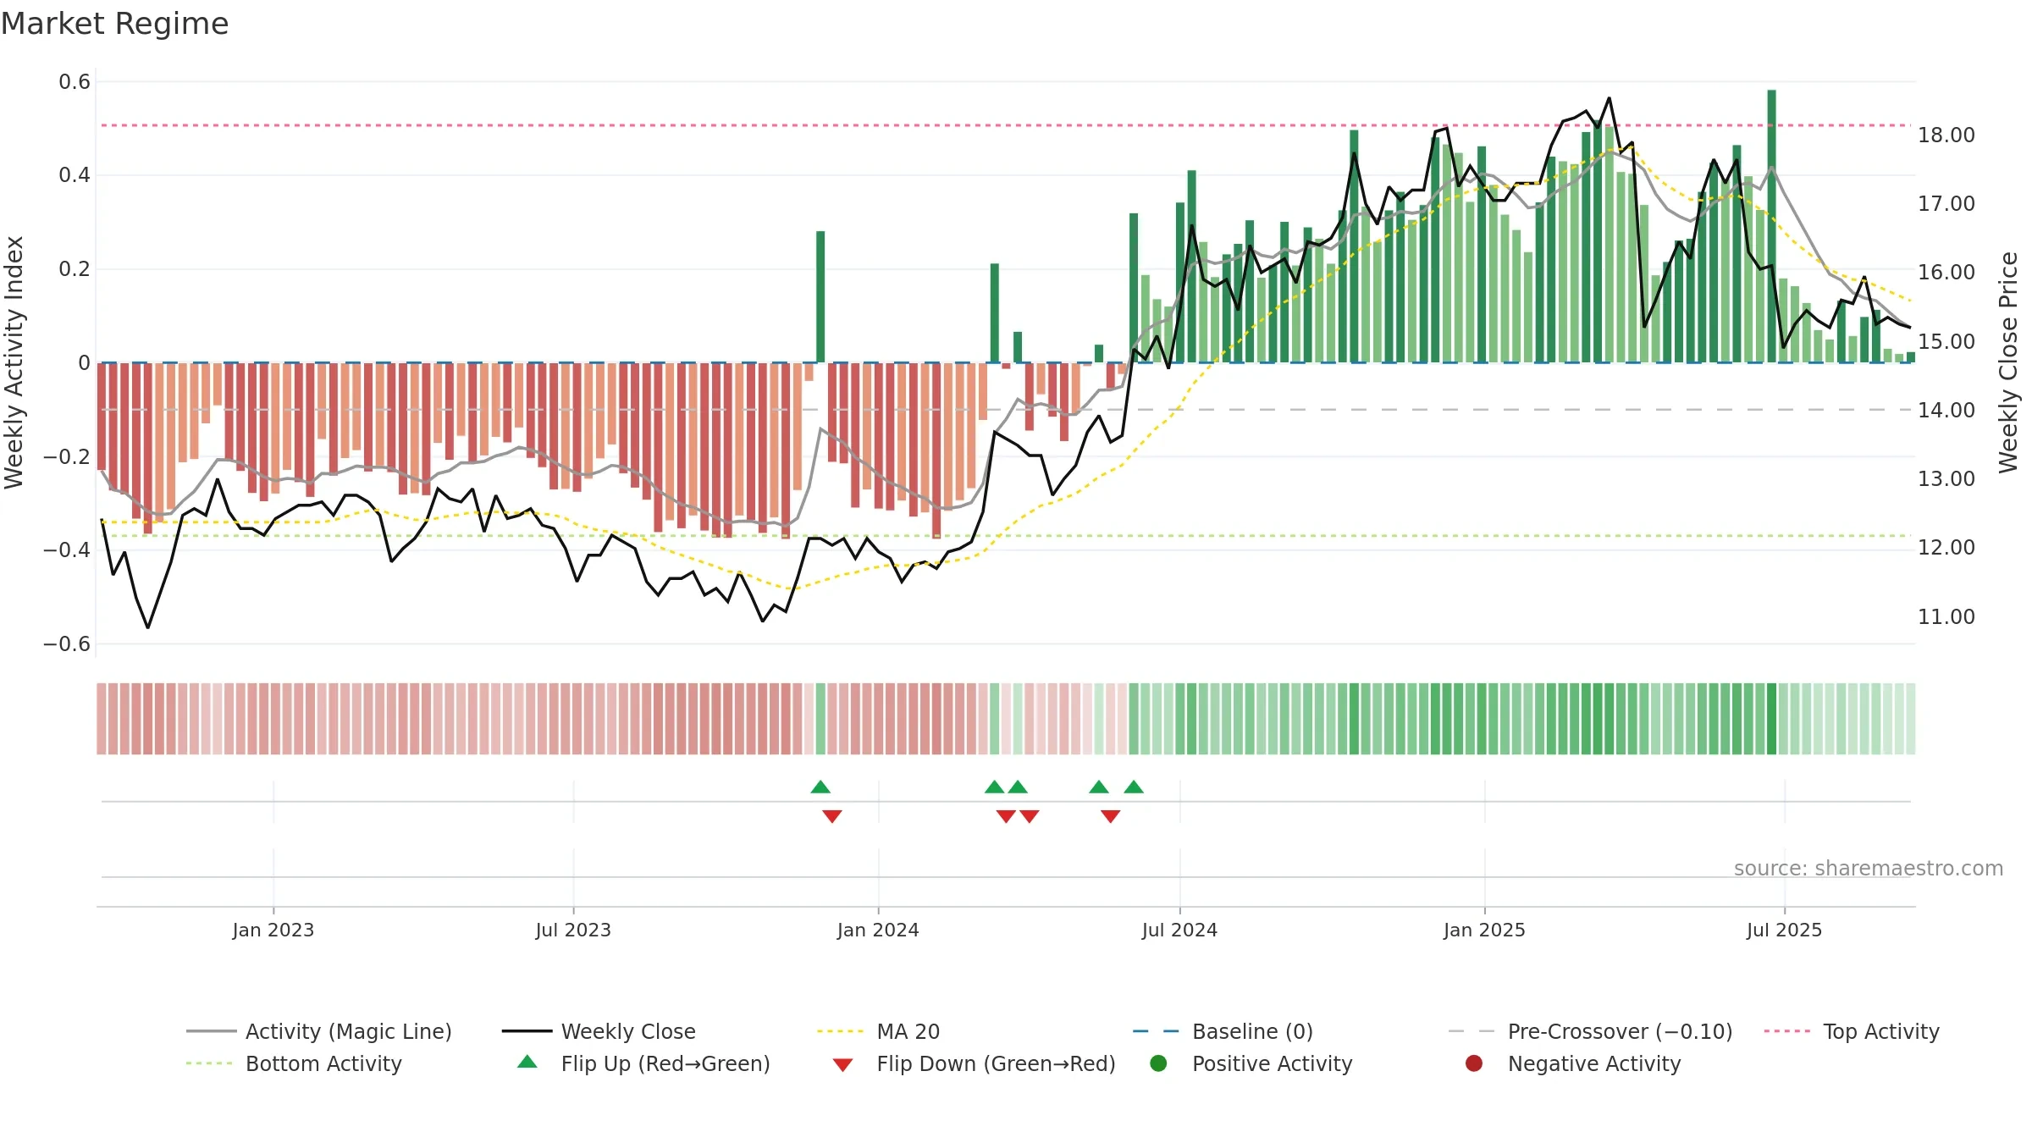Viewport: 2032px width, 1143px height.
Task: Toggle the Activity (Magic Line) legend entry
Action: 319,1031
